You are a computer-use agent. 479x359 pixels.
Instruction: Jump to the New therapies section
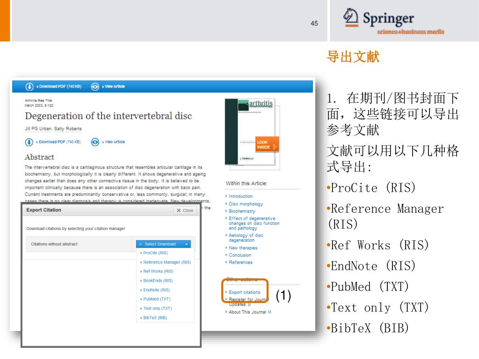pyautogui.click(x=243, y=248)
